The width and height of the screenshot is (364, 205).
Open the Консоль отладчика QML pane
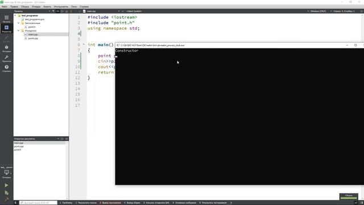156,203
